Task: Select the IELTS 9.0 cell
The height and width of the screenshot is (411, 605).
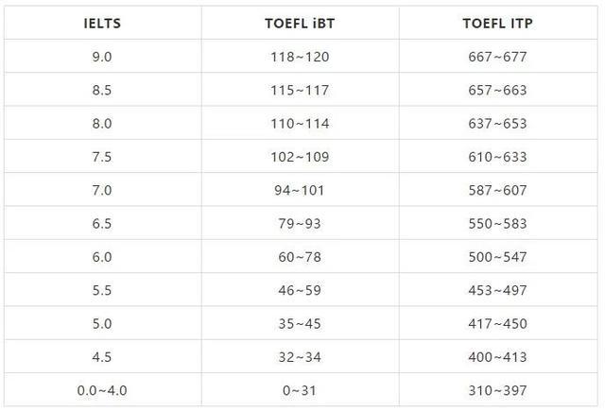Action: pyautogui.click(x=100, y=57)
